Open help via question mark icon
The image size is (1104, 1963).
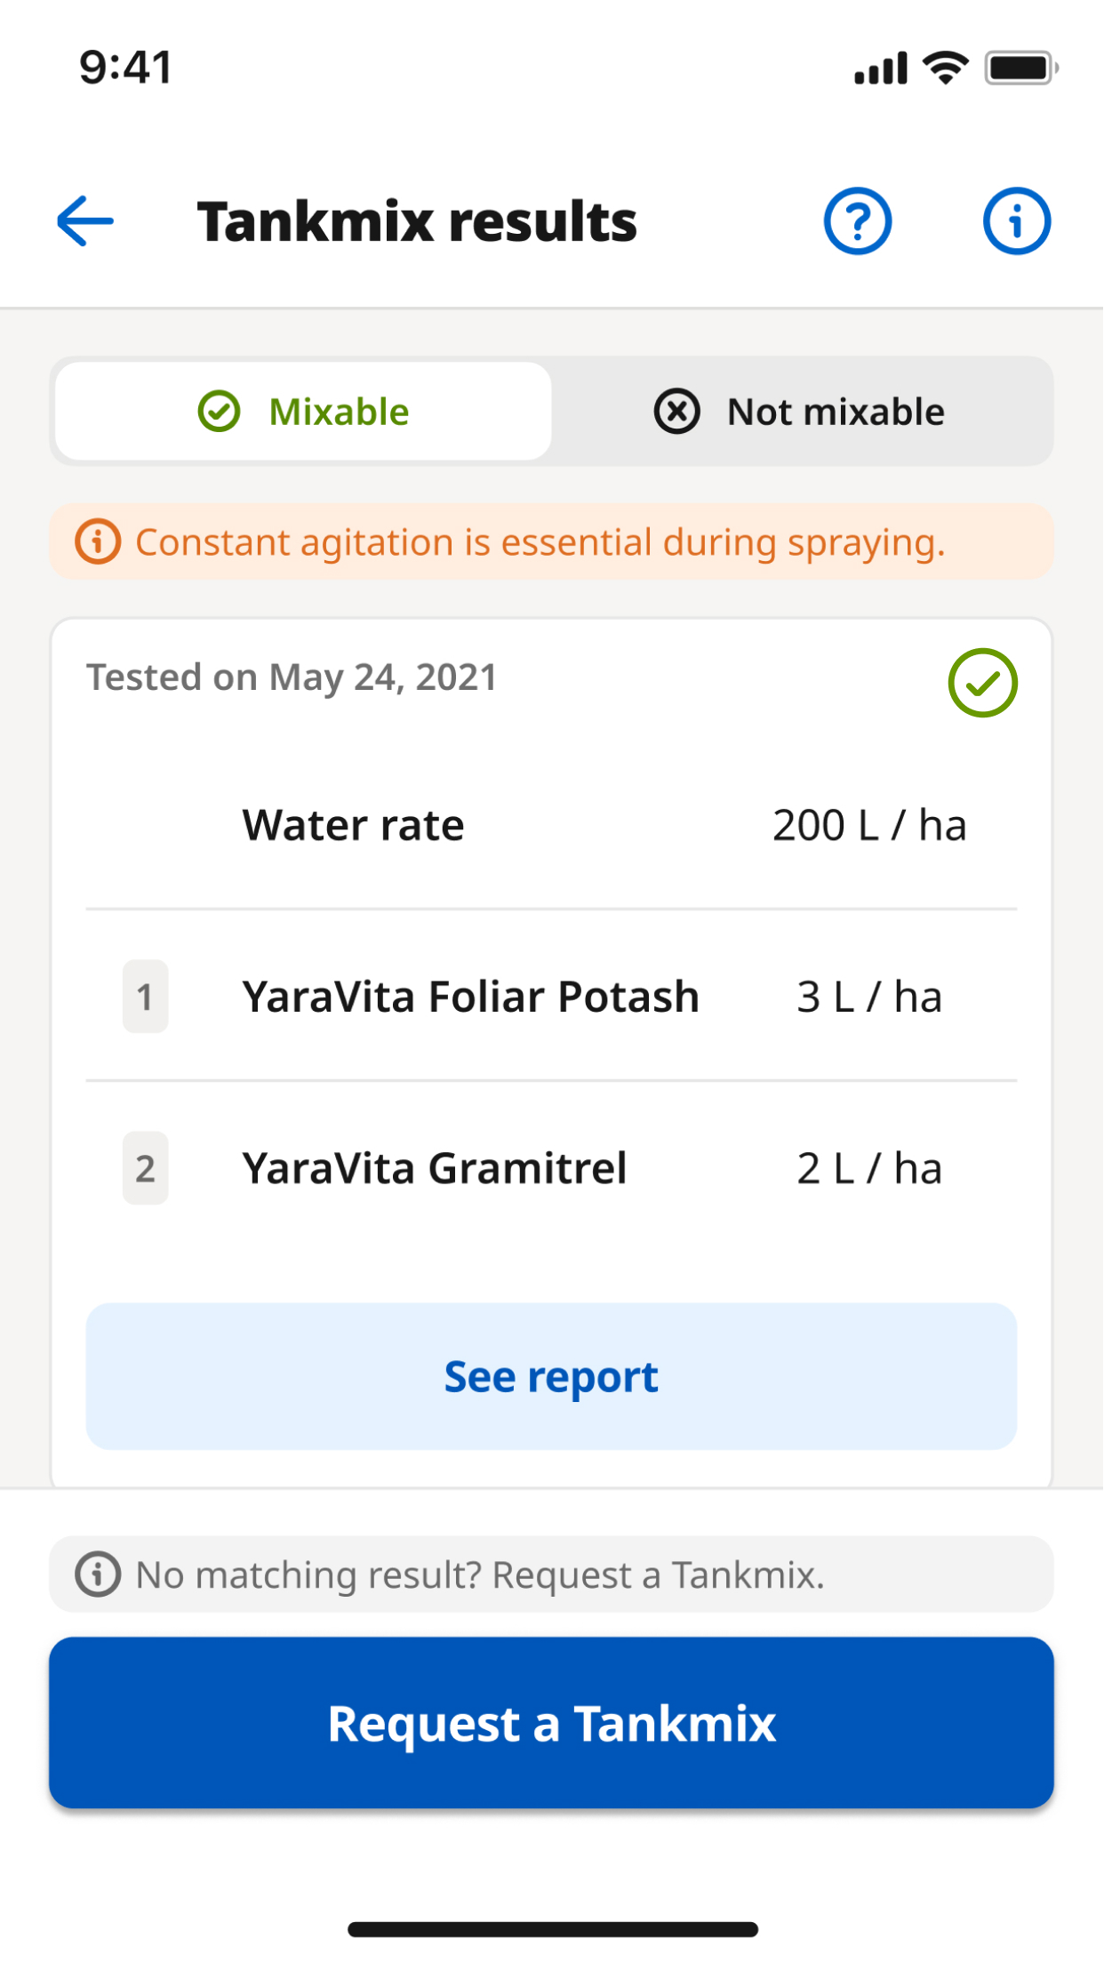(x=857, y=220)
